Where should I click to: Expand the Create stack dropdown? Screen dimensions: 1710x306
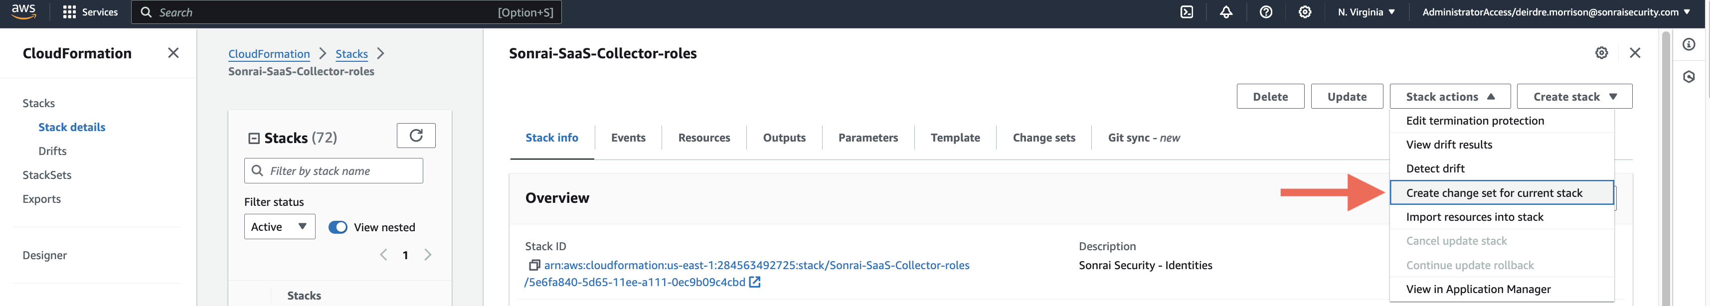click(1574, 96)
